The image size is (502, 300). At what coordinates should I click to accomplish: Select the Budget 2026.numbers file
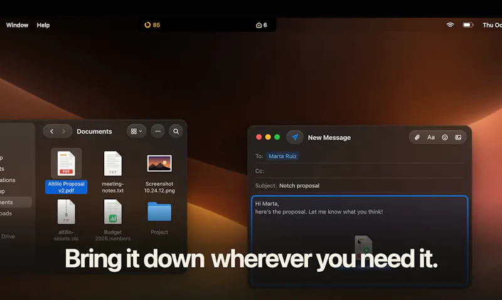pos(113,220)
